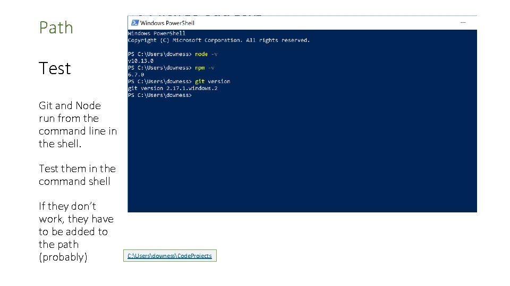Click the last empty PS prompt line
Screen dimensions: 510x286
pyautogui.click(x=160, y=95)
